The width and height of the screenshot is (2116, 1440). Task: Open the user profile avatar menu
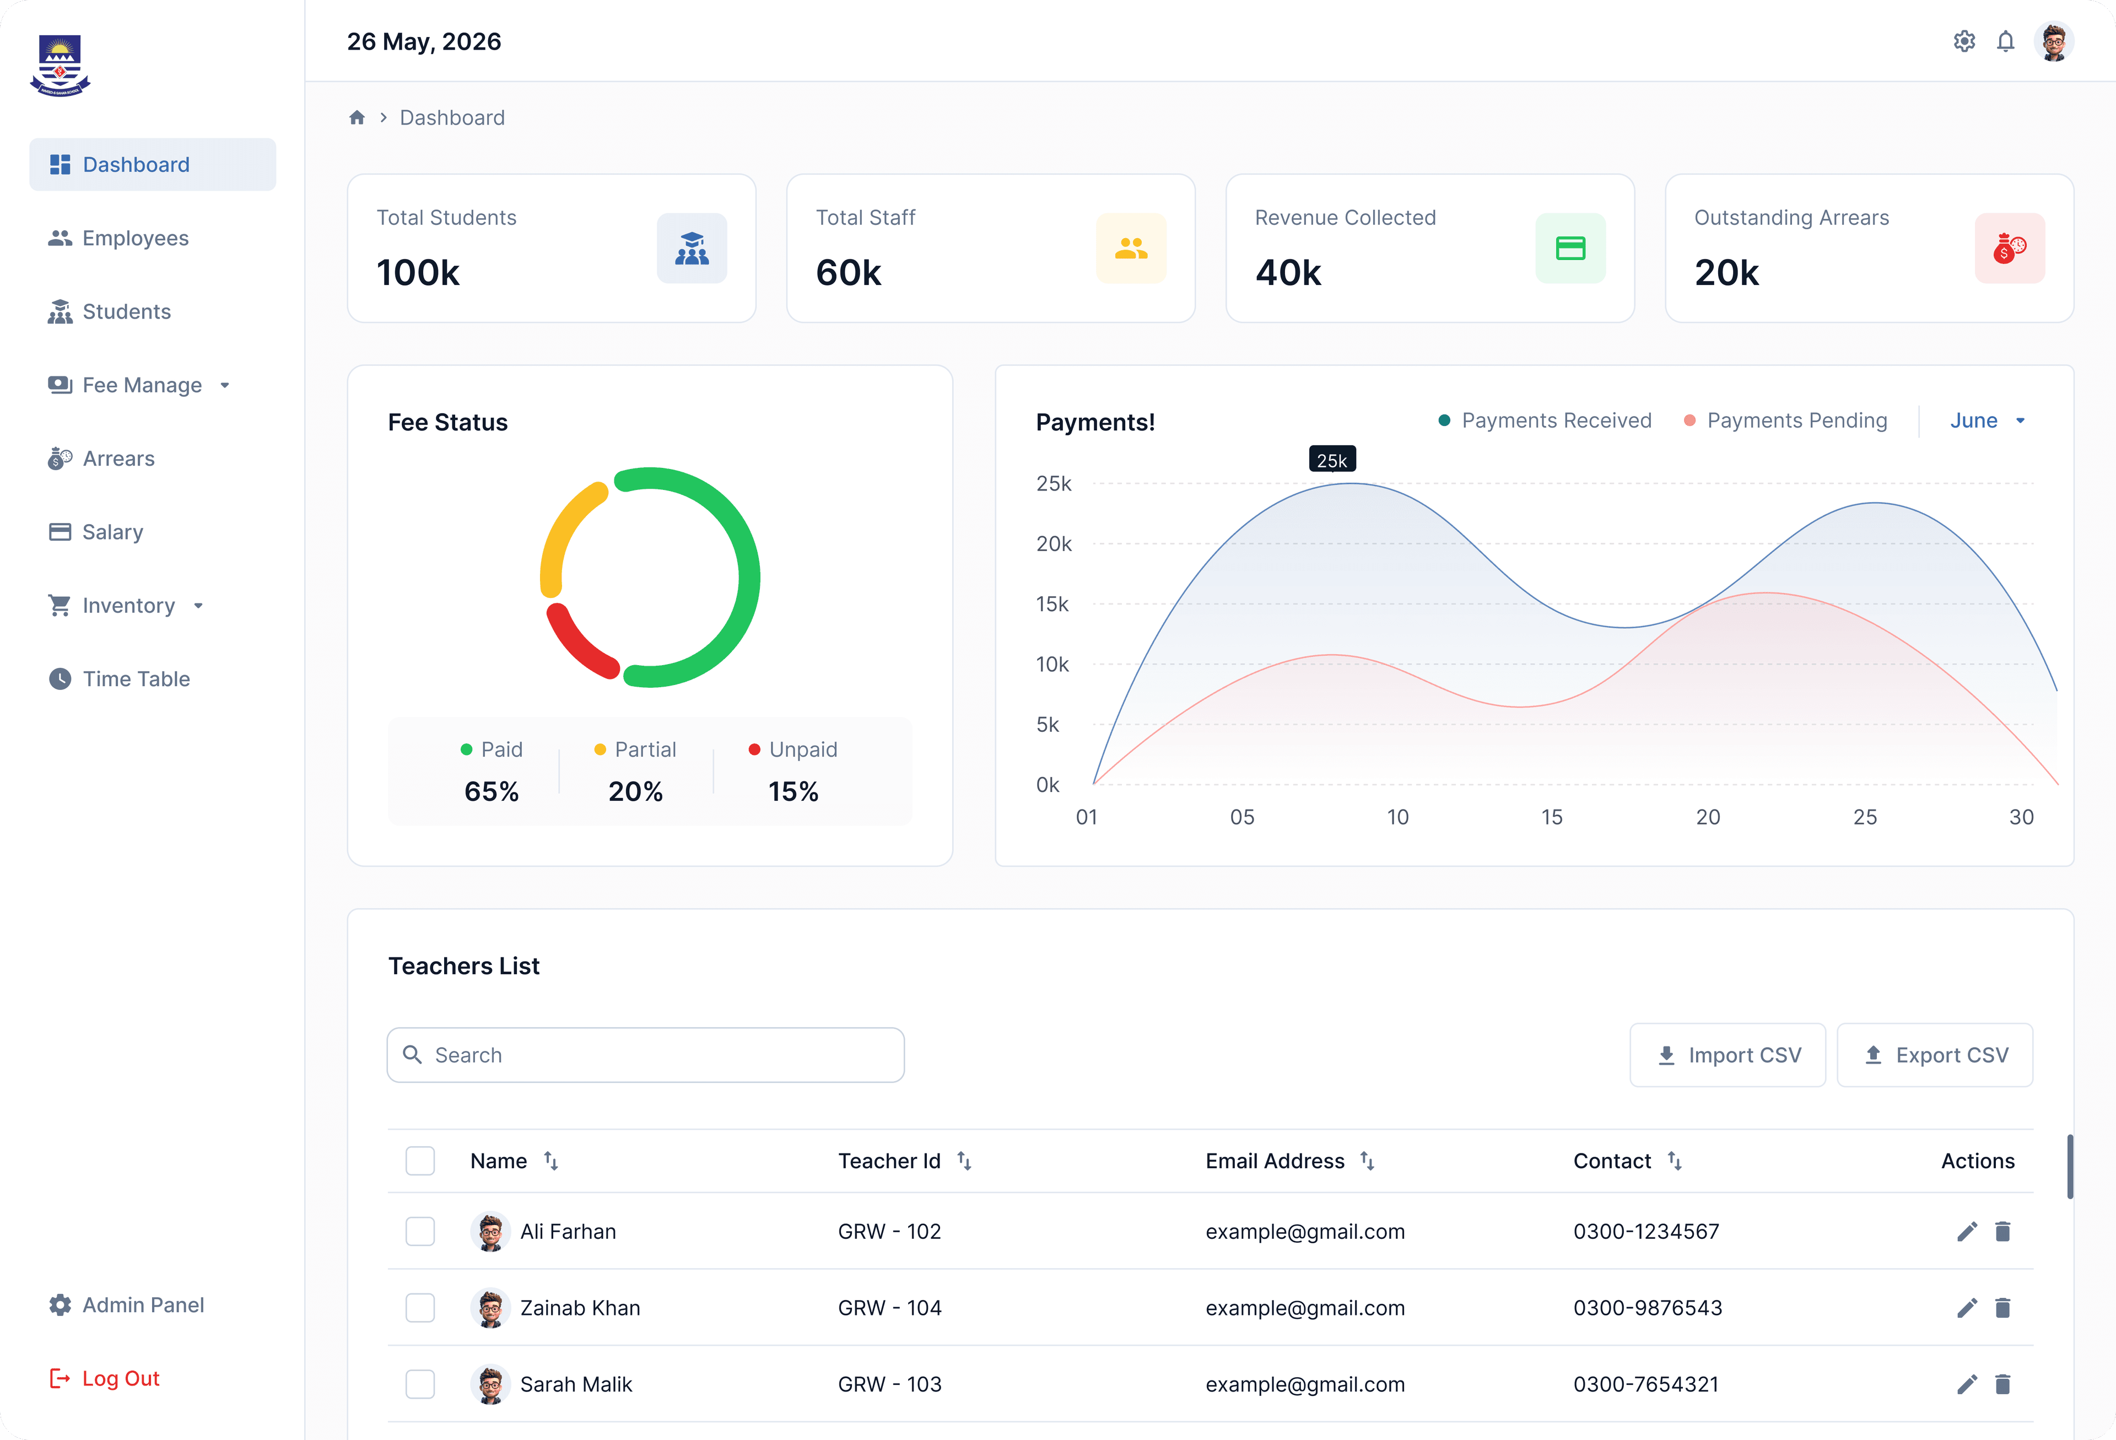2053,41
